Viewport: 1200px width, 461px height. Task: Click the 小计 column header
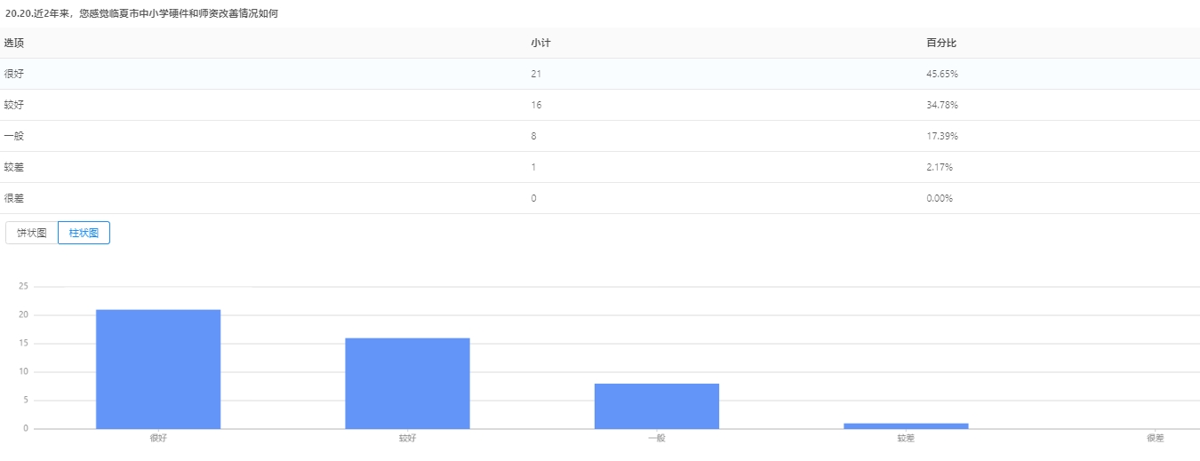[x=540, y=43]
